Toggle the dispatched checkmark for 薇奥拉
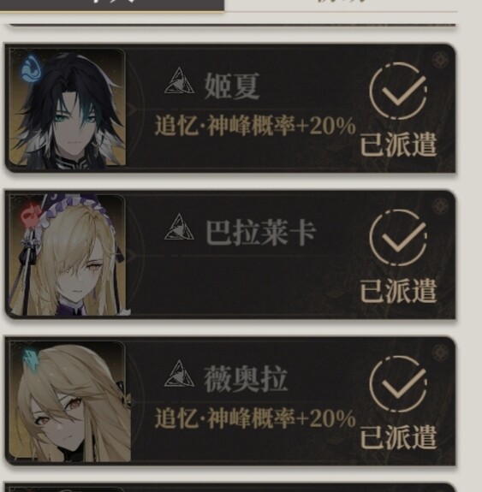 (398, 384)
